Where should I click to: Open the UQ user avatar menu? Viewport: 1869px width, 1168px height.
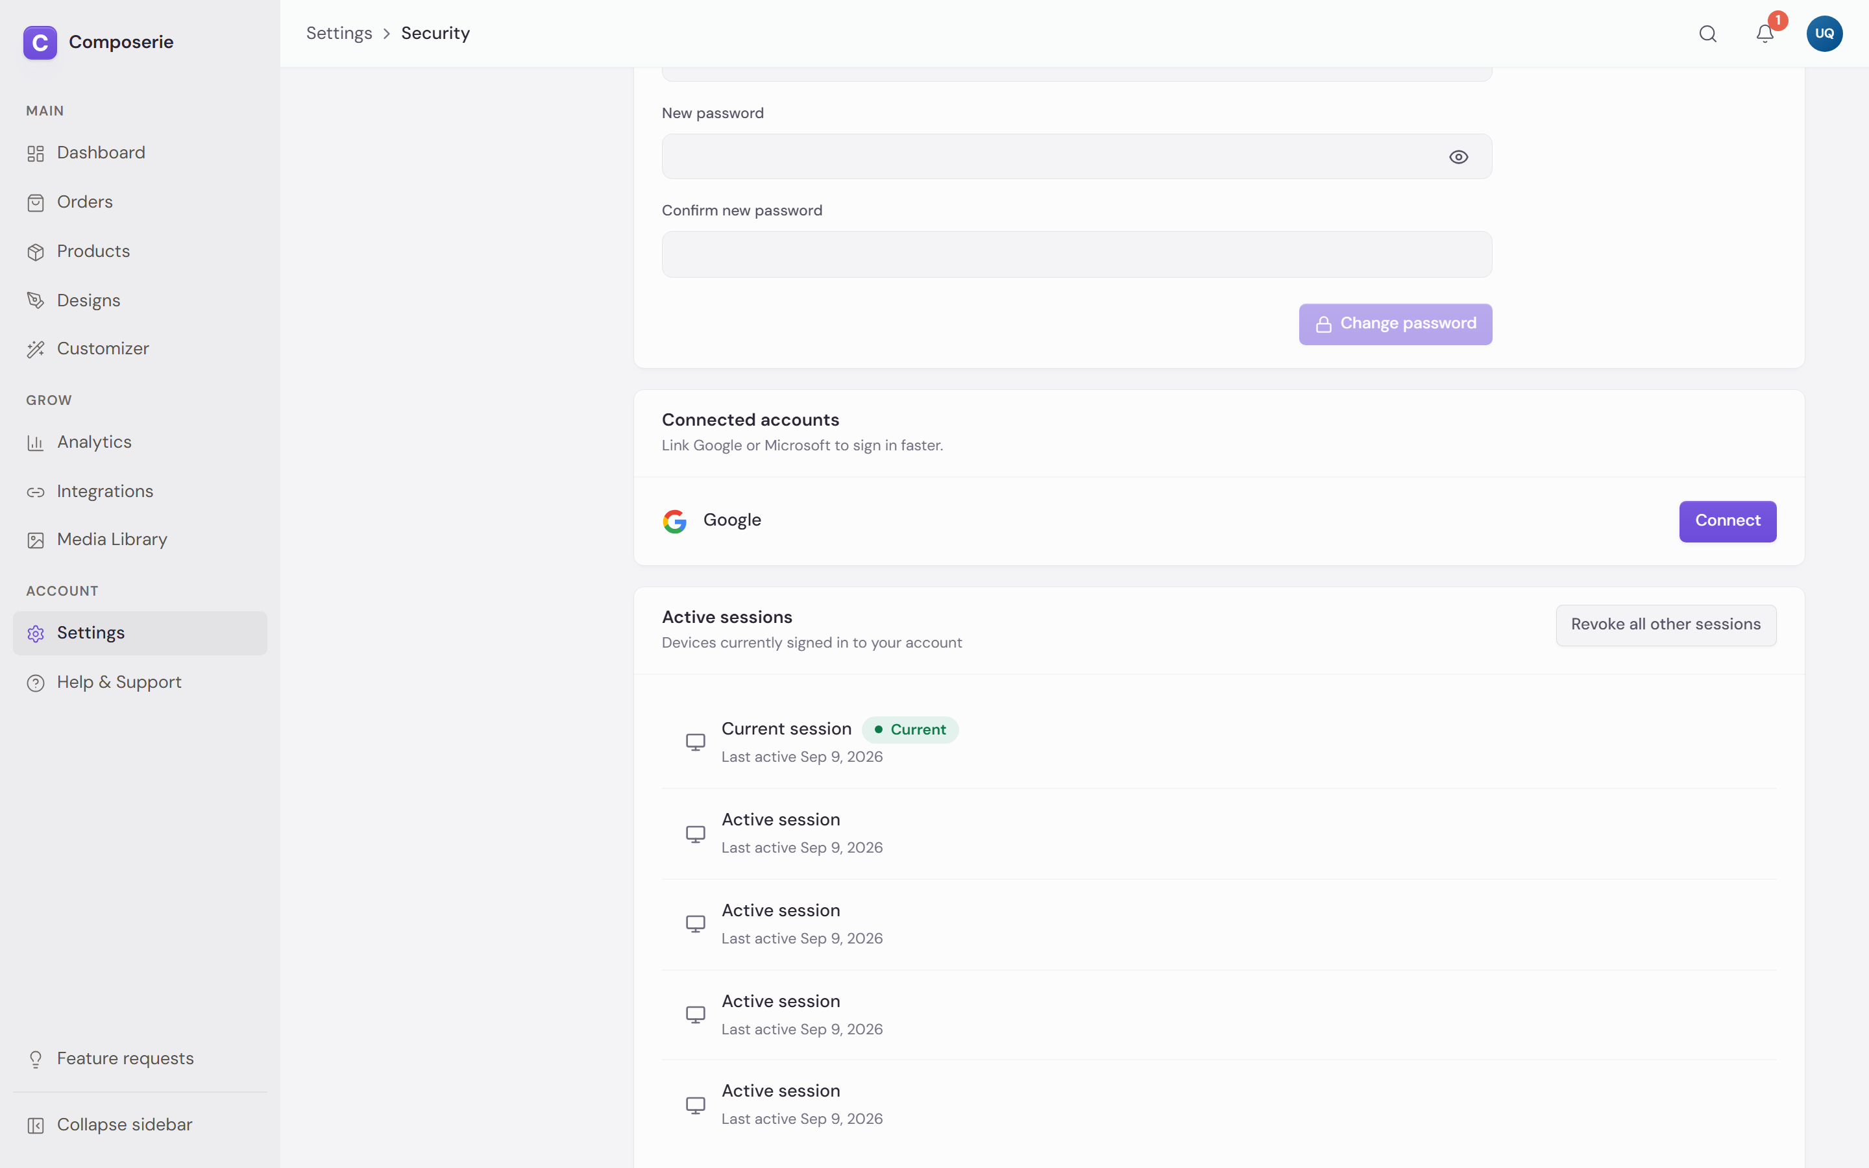point(1824,34)
